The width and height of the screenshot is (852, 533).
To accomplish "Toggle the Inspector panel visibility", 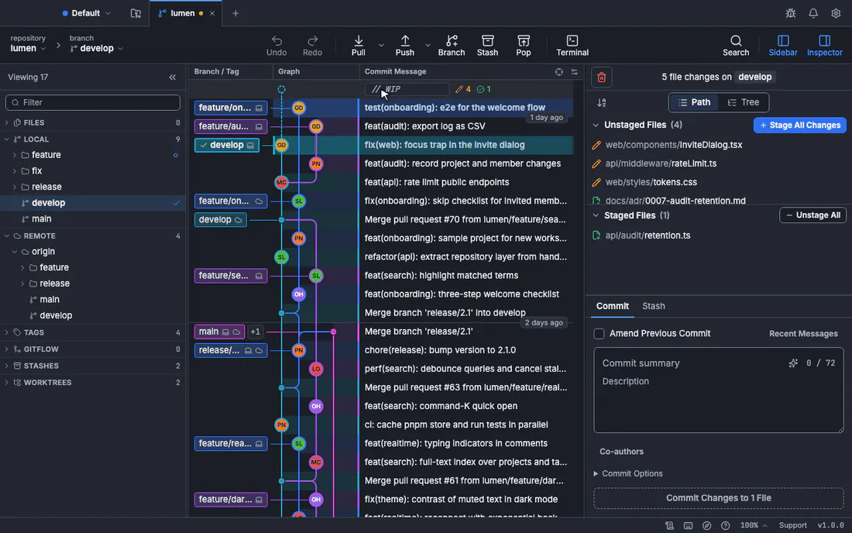I will (x=824, y=46).
